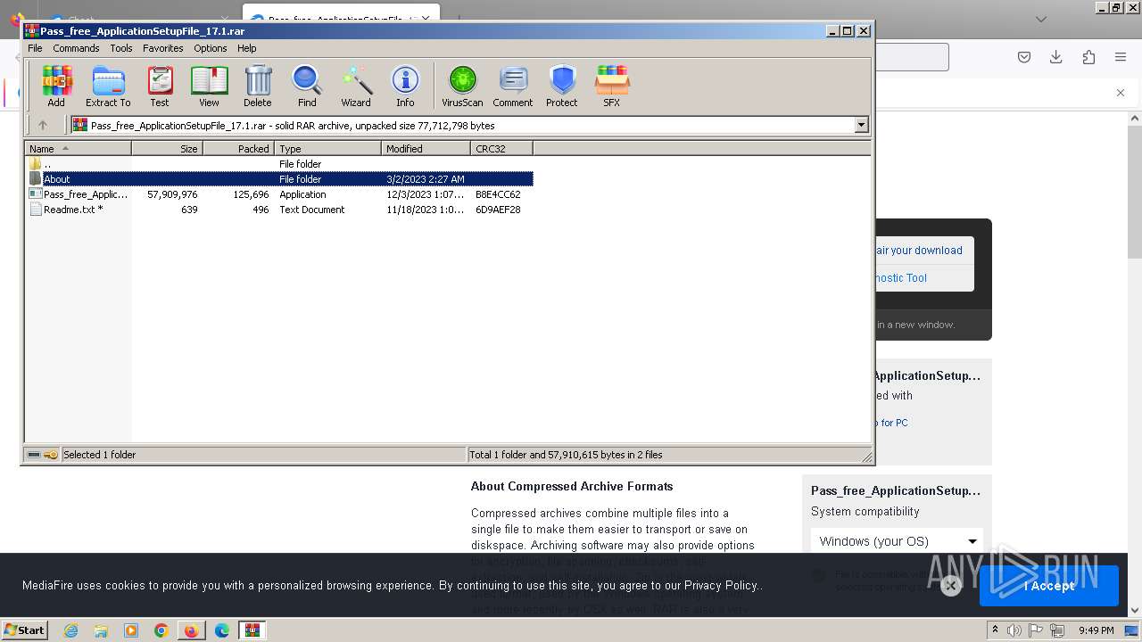Open Firefox list all tabs chevron
Image resolution: width=1142 pixels, height=642 pixels.
(1041, 19)
